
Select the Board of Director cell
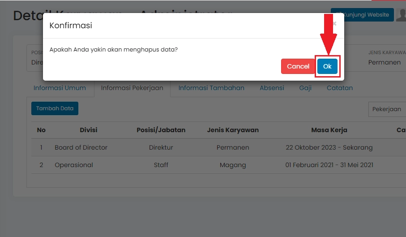point(81,147)
